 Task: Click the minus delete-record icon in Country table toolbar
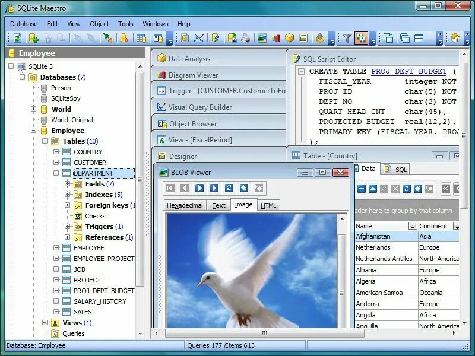pyautogui.click(x=362, y=189)
